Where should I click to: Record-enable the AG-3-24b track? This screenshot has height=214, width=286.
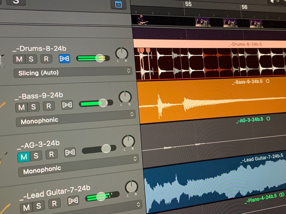pyautogui.click(x=51, y=154)
